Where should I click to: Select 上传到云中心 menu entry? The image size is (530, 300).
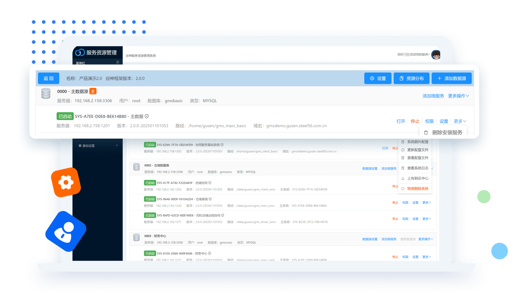point(418,178)
